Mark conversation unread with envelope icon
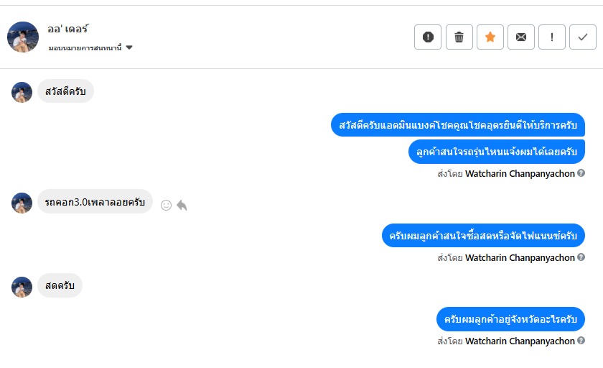This screenshot has height=368, width=603. tap(521, 37)
